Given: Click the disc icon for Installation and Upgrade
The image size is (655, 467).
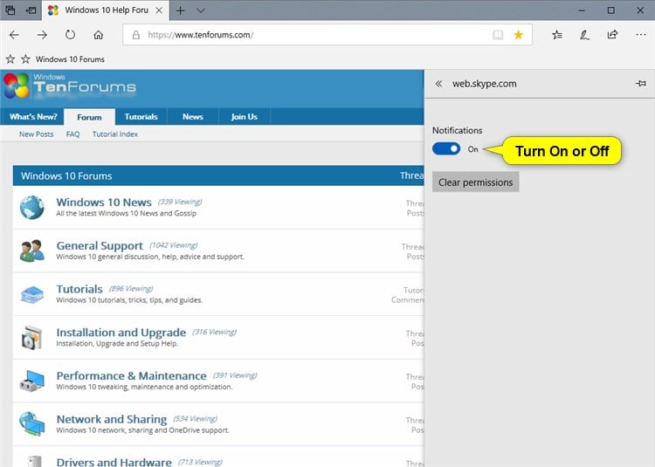Looking at the screenshot, I should 31,337.
